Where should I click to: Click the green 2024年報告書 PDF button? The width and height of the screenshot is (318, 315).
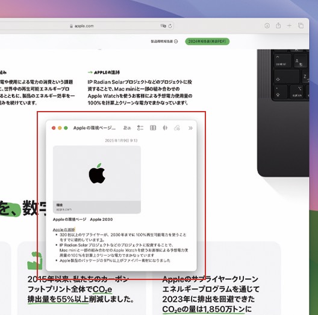[x=207, y=42]
